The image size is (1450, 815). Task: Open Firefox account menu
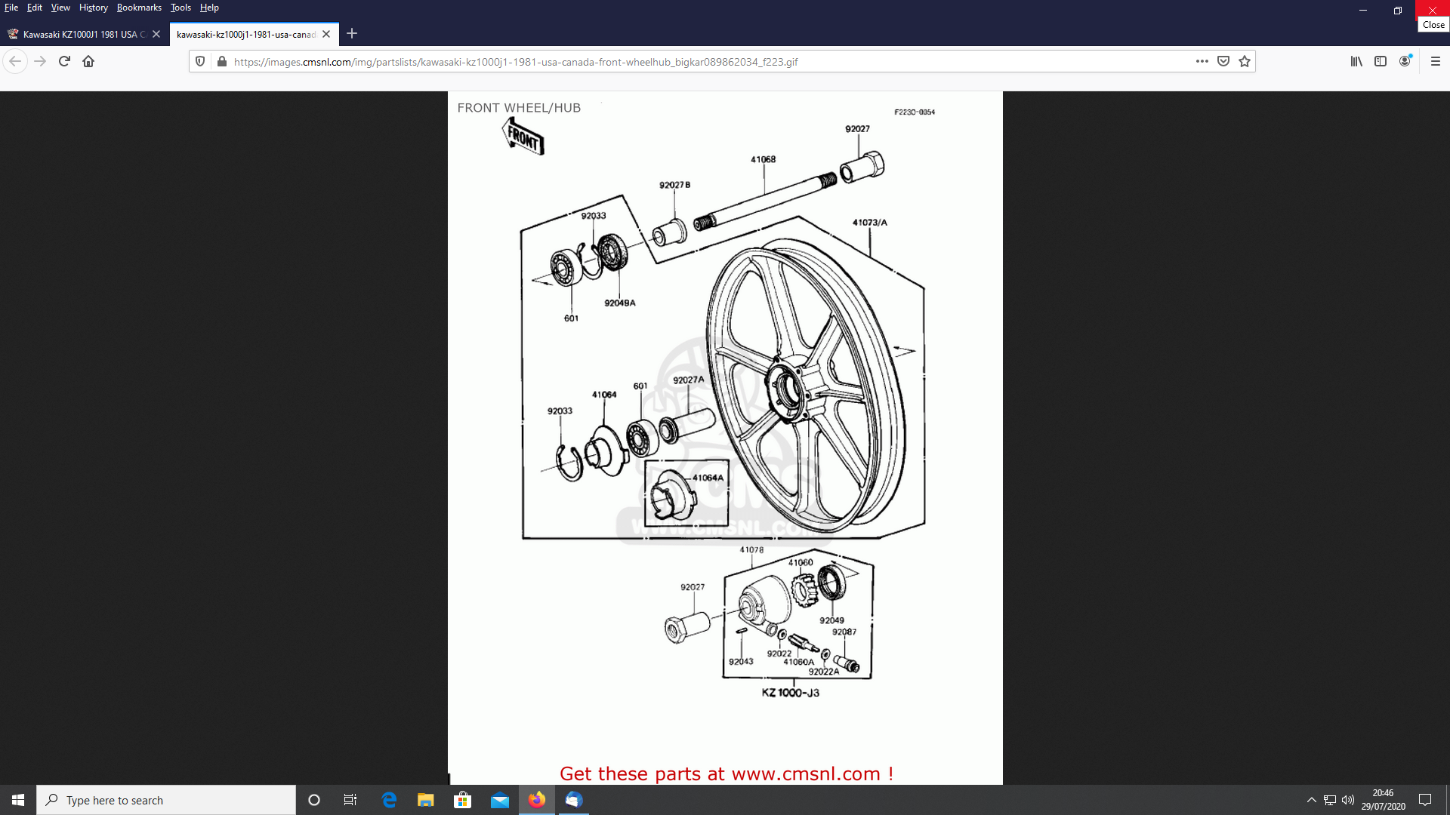(1405, 62)
